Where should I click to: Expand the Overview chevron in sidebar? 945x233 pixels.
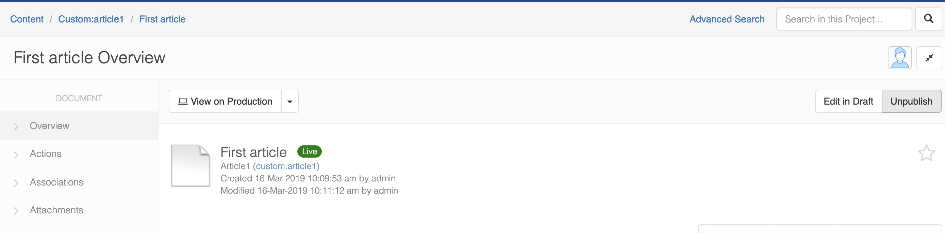pyautogui.click(x=16, y=127)
